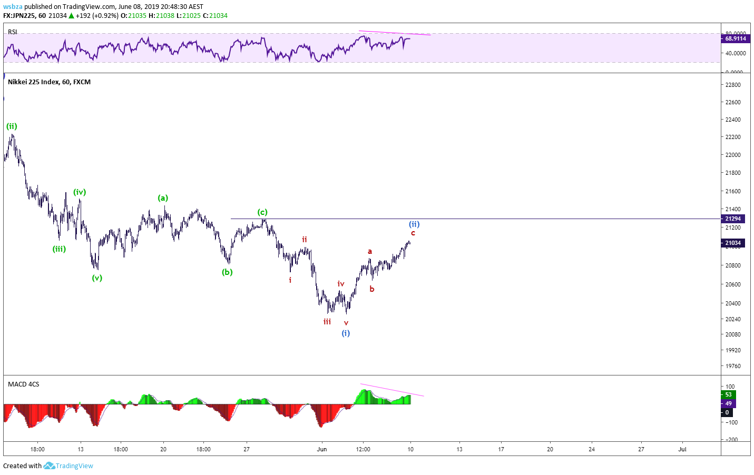754x475 pixels.
Task: Select the RSI indicator label
Action: point(12,32)
